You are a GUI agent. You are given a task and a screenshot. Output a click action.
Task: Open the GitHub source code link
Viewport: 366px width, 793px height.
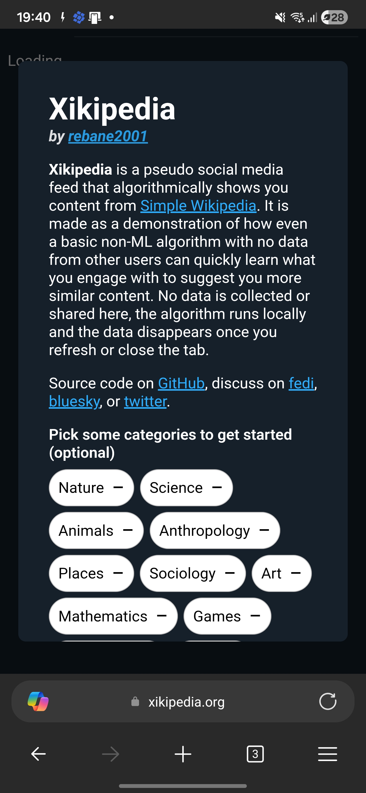(x=181, y=383)
